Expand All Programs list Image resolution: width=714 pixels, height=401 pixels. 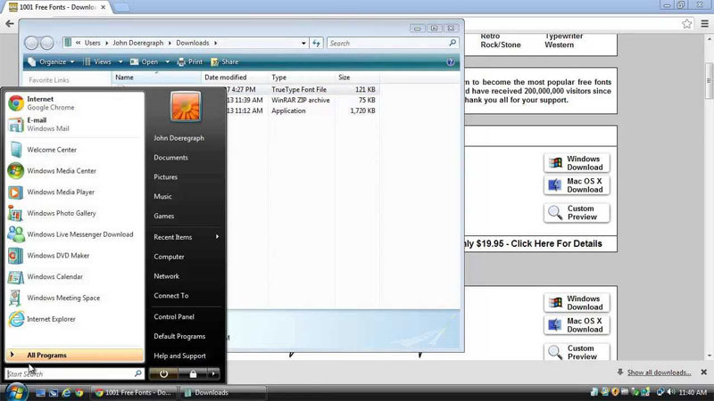coord(46,355)
